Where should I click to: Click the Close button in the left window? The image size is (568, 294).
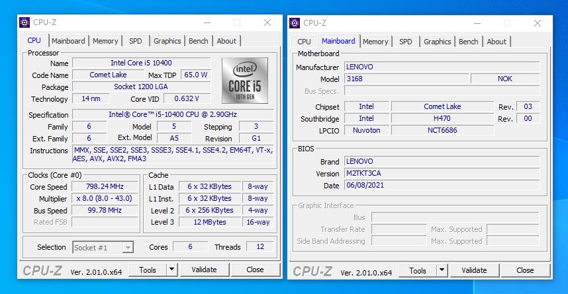coord(255,270)
